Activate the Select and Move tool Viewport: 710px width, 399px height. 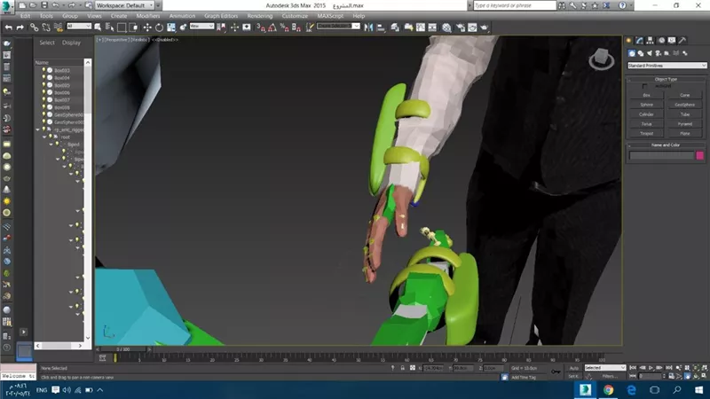(x=147, y=27)
